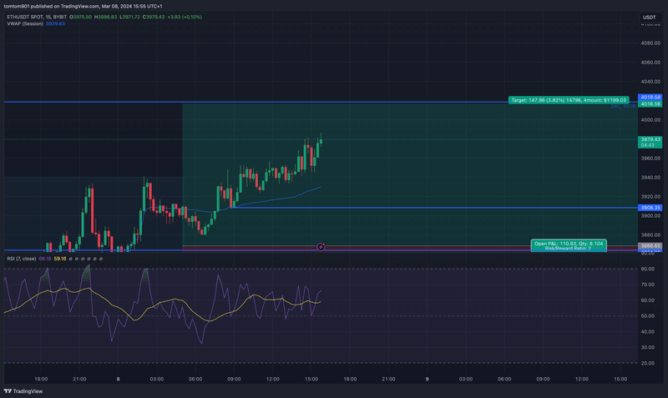Viewport: 668px width, 398px height.
Task: Click the 4060.00 price axis label
Action: (650, 62)
